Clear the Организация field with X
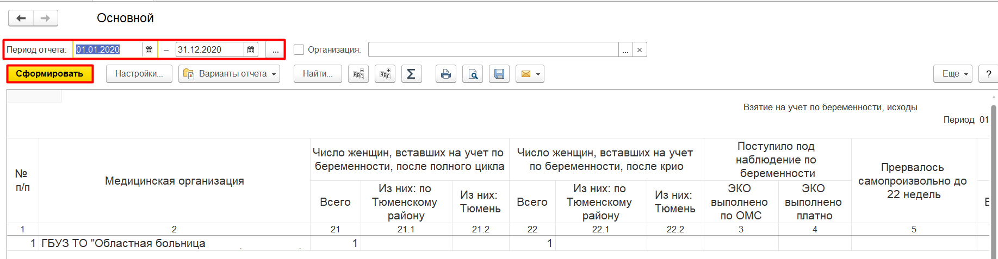The image size is (998, 259). (640, 50)
